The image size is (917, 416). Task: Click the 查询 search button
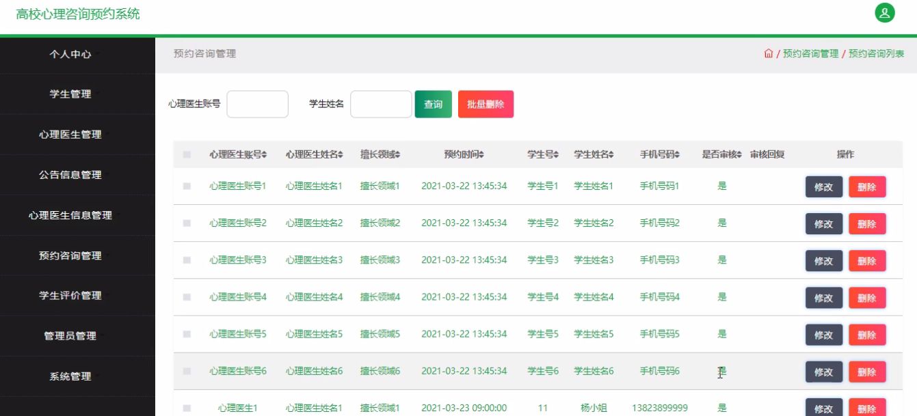point(434,105)
